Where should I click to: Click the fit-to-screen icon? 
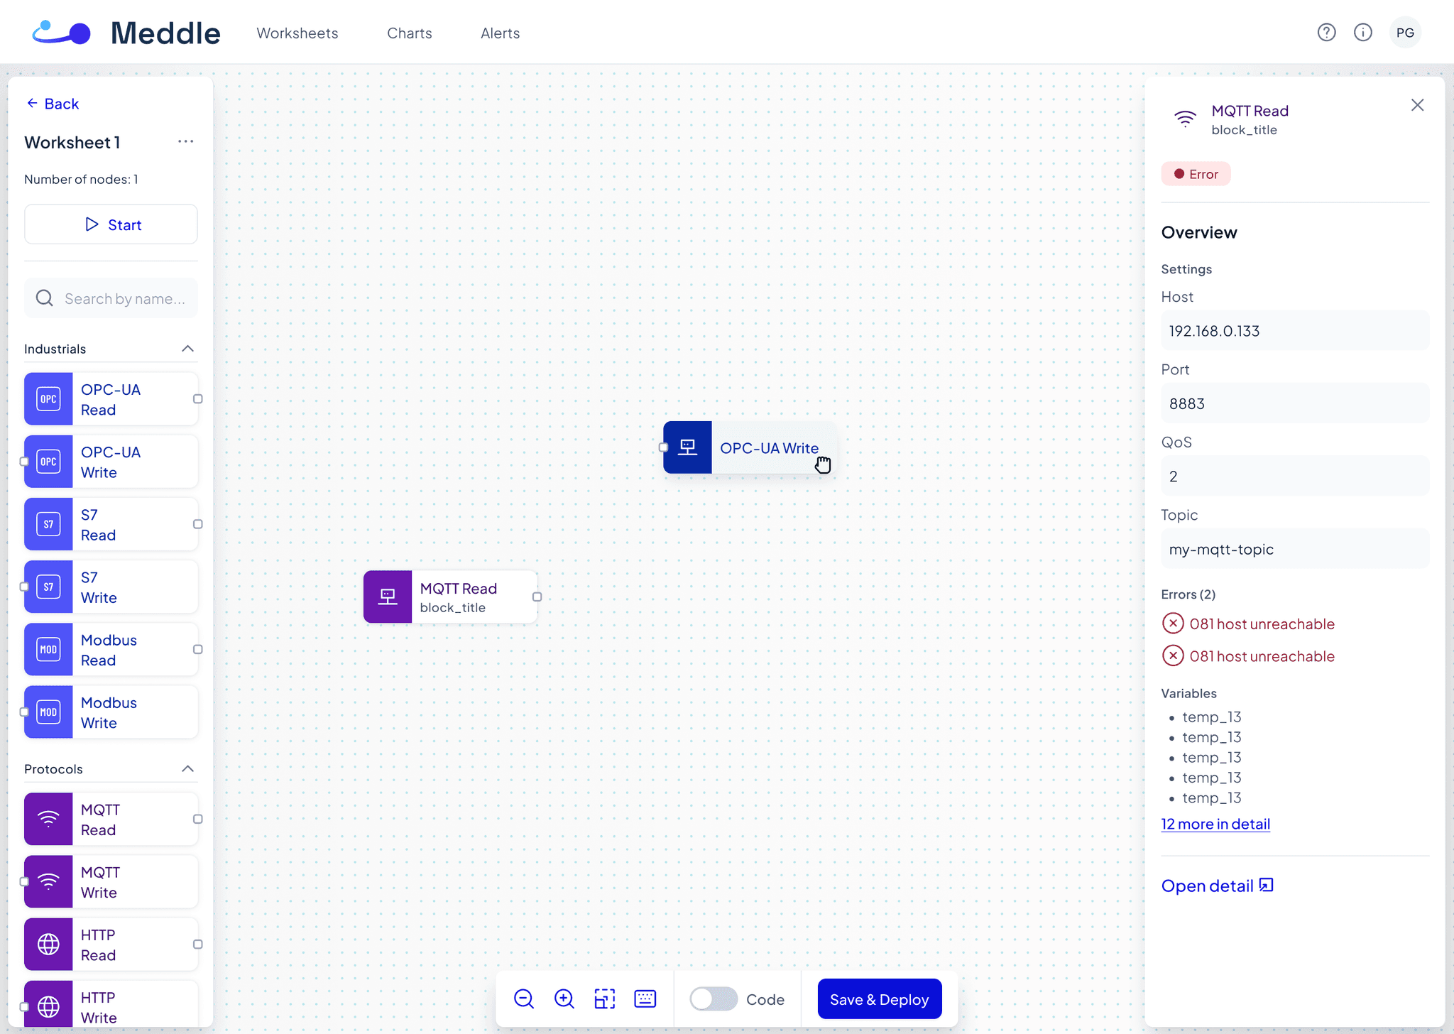click(605, 999)
